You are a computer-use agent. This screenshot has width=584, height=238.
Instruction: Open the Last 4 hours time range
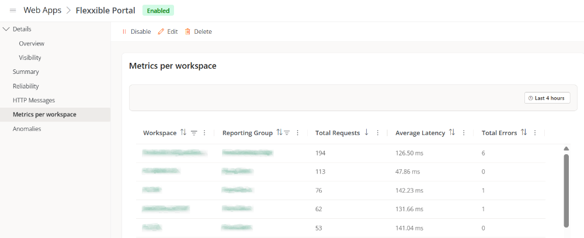pos(547,98)
